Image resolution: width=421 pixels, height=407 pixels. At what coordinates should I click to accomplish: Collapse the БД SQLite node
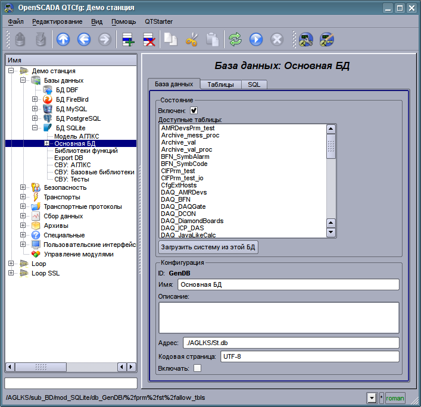[35, 128]
